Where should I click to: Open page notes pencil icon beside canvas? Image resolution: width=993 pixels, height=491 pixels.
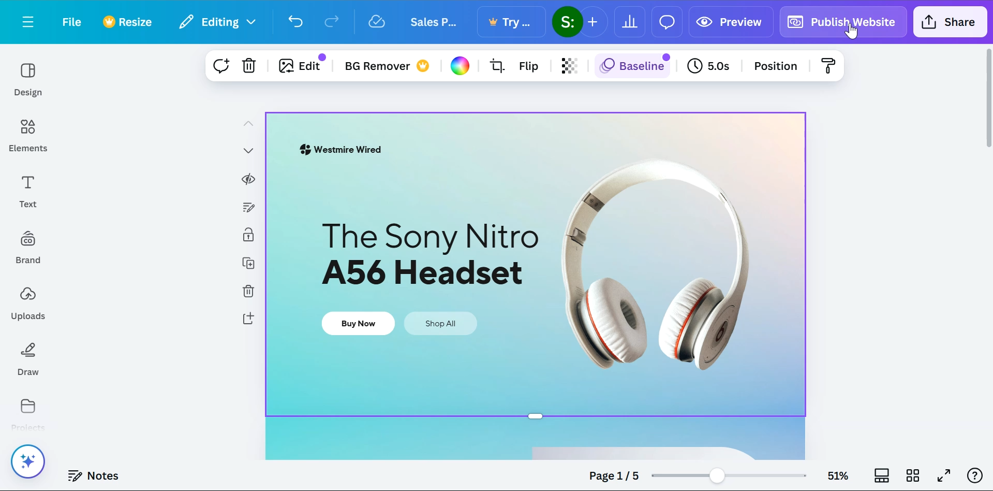tap(248, 207)
